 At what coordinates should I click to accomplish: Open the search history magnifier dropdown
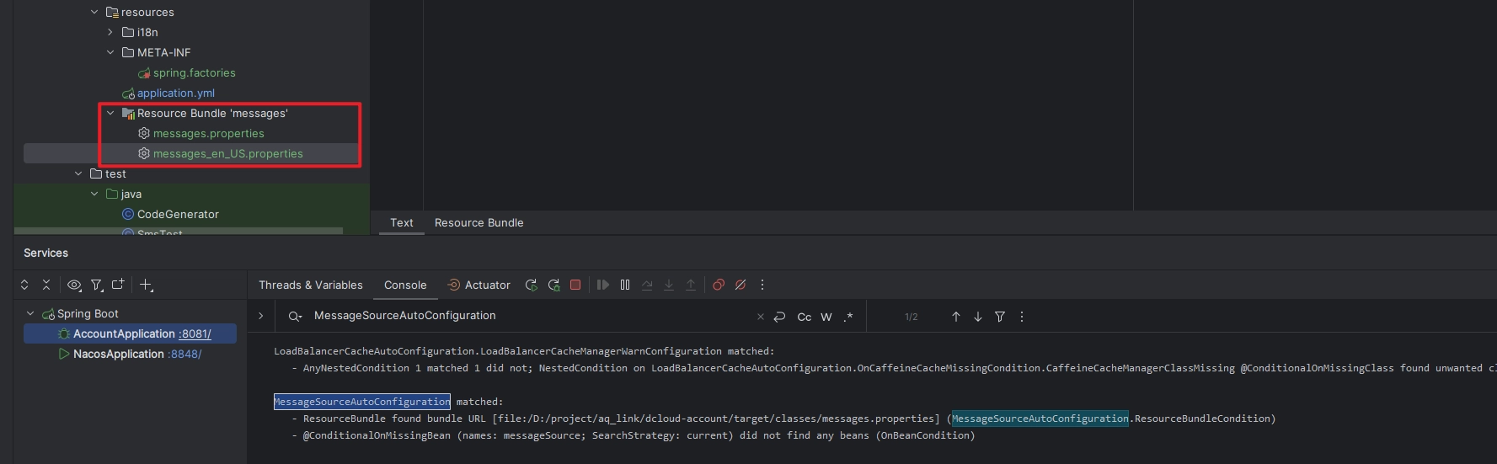[295, 317]
